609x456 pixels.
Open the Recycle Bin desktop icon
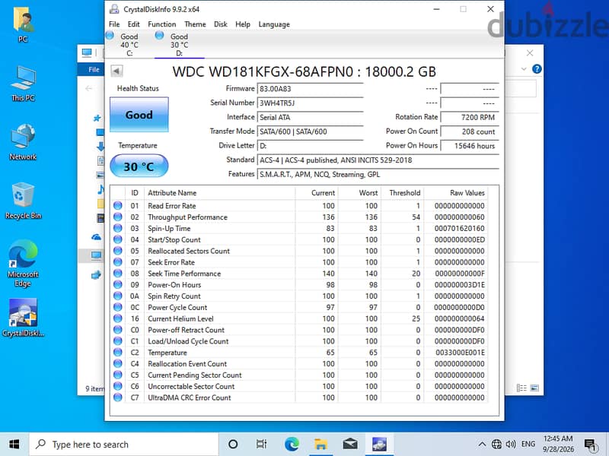coord(23,201)
